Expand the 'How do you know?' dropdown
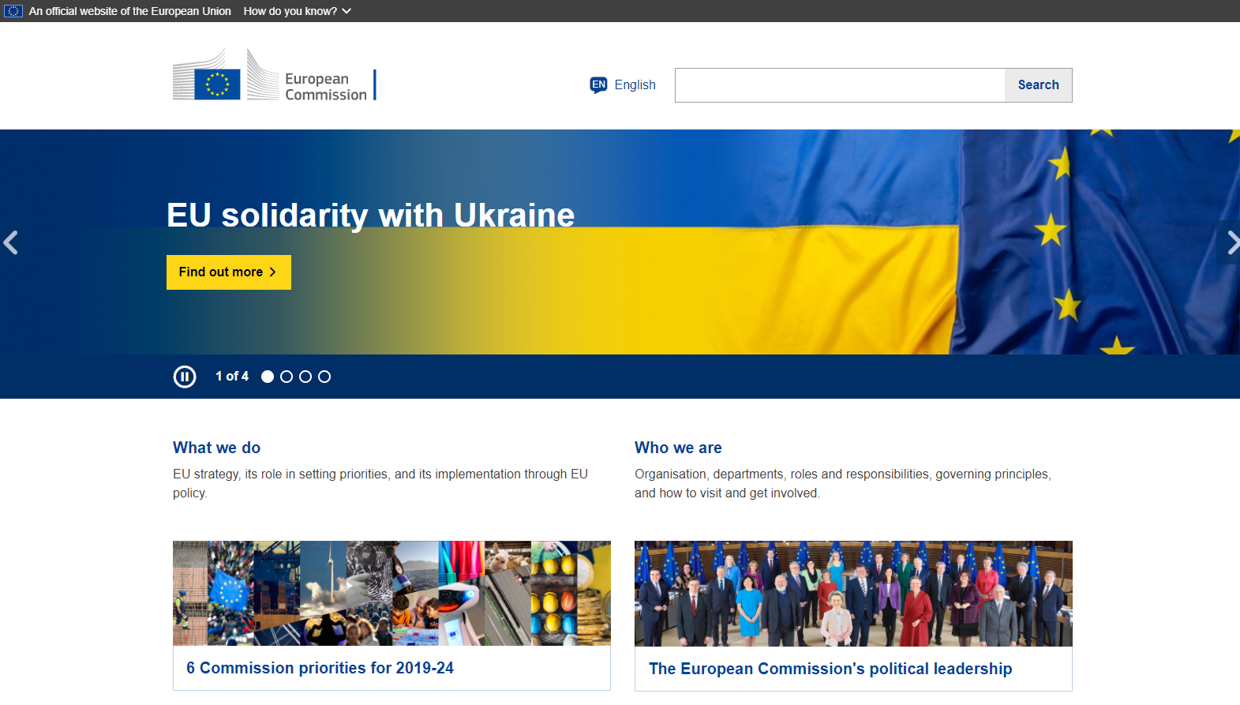 298,11
